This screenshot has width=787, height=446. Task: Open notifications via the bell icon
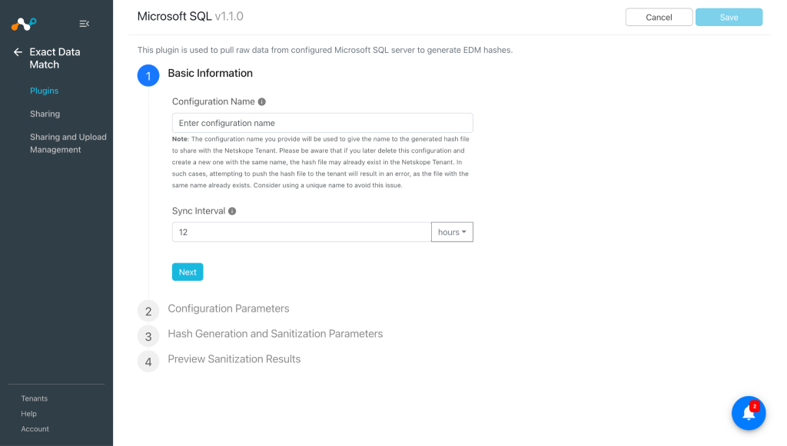[x=749, y=413]
